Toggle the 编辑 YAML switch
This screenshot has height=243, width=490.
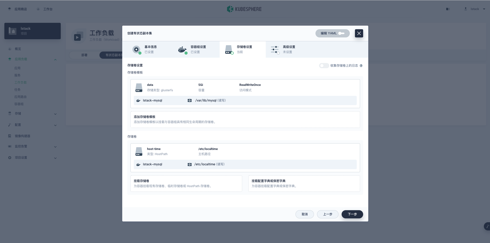click(x=341, y=33)
